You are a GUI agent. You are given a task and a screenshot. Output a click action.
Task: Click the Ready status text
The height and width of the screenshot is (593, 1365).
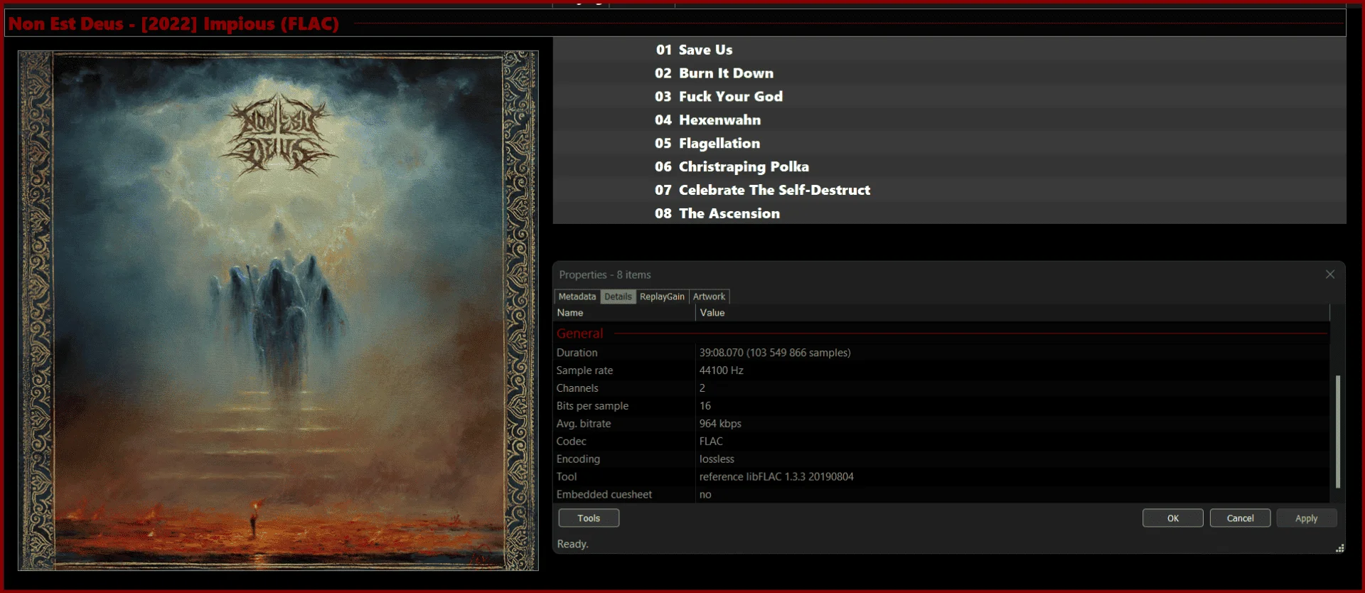tap(572, 544)
